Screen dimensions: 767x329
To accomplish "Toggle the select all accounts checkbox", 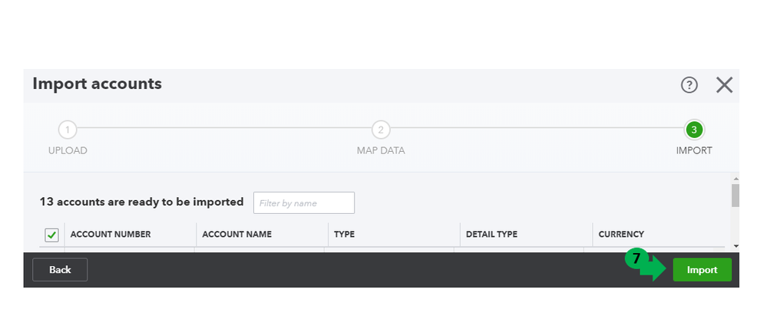I will pyautogui.click(x=52, y=235).
